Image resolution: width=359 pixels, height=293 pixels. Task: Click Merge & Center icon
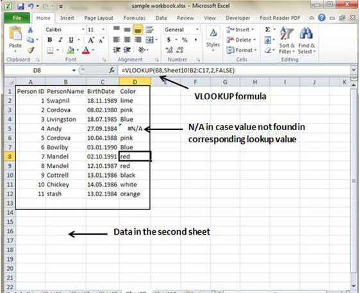point(149,40)
